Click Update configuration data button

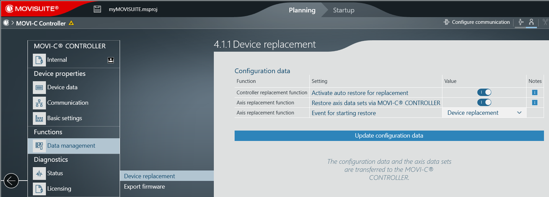coord(388,136)
